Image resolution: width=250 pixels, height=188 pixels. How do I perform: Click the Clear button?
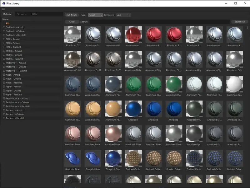(x=72, y=21)
